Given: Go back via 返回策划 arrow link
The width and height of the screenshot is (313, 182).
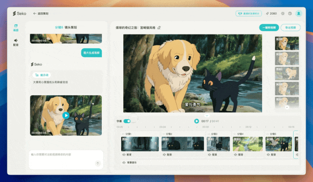Looking at the screenshot, I should pos(41,14).
